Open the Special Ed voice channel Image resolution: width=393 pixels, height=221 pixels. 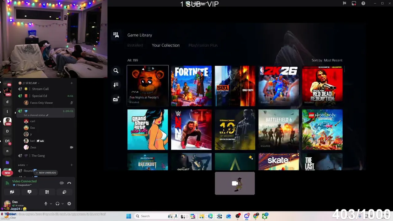click(45, 96)
